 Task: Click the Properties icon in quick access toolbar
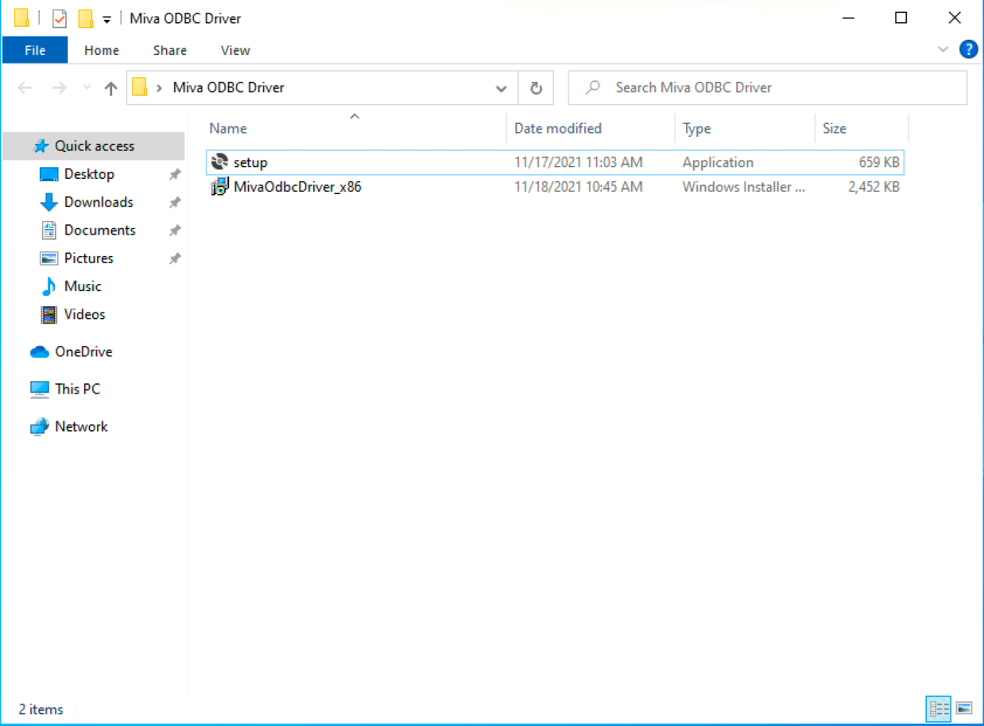pyautogui.click(x=60, y=18)
